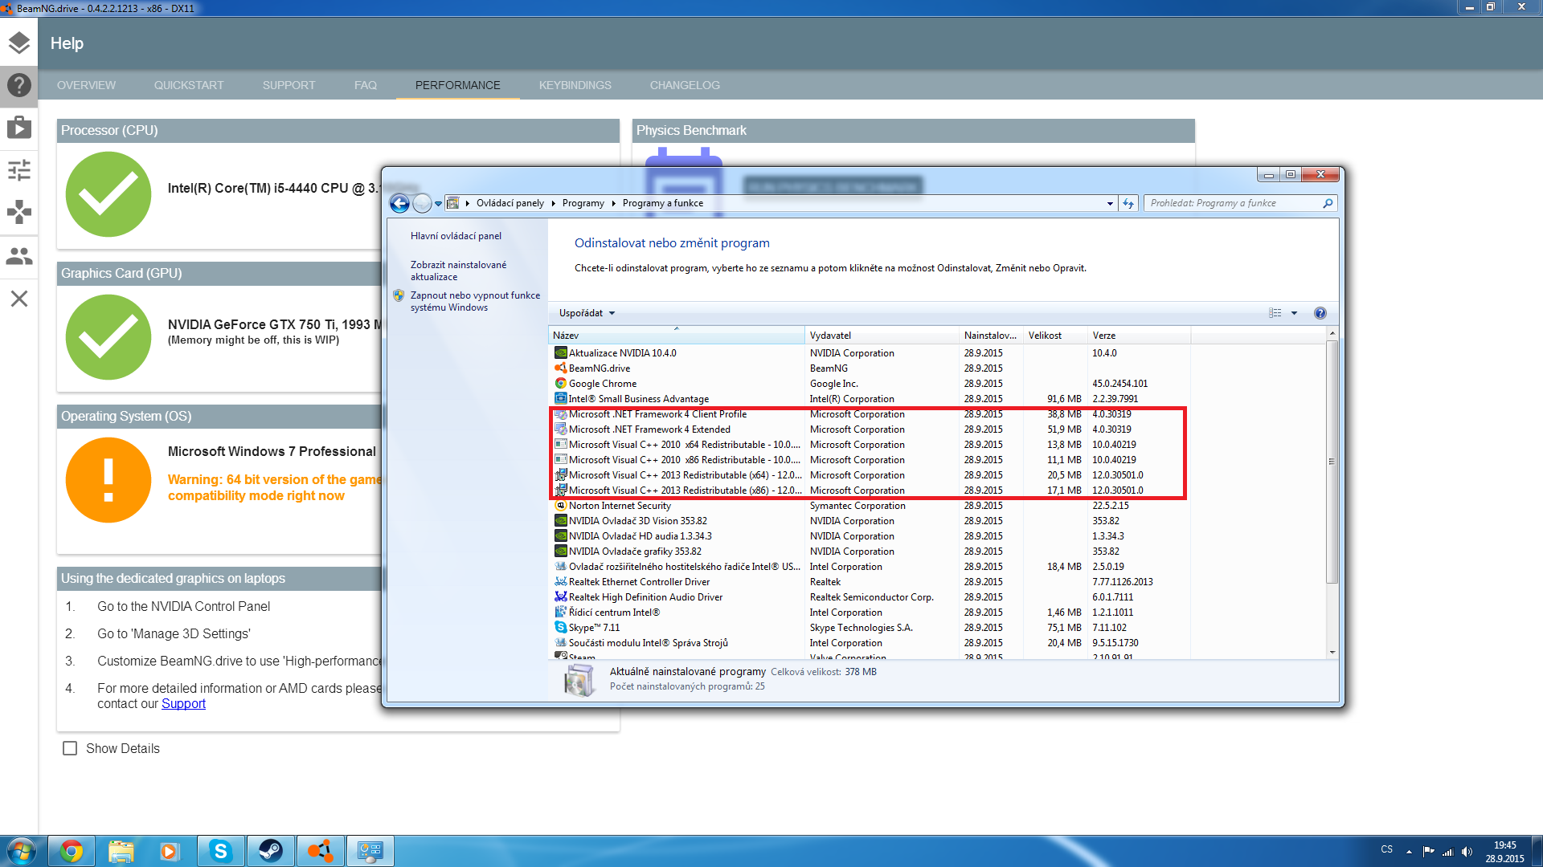Click the X exit icon in sidebar
The image size is (1543, 867).
coord(19,299)
